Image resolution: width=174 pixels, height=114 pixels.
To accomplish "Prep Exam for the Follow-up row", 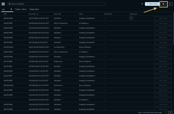I will pos(163,62).
